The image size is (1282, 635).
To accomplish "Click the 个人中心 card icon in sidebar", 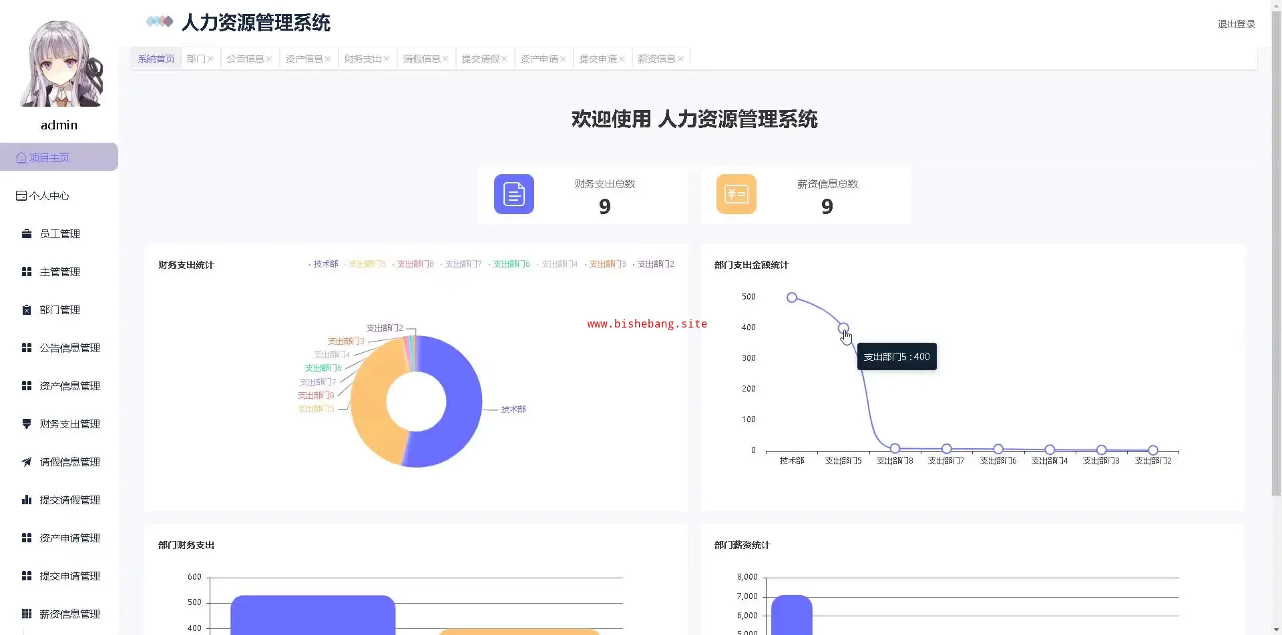I will tap(21, 196).
